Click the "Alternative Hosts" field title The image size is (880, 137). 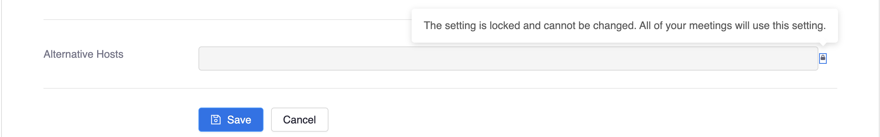pos(84,54)
